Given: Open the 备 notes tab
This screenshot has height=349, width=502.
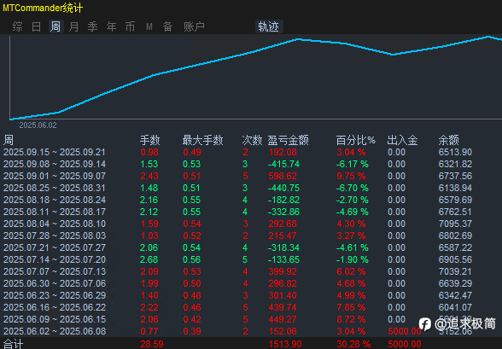Looking at the screenshot, I should point(167,26).
